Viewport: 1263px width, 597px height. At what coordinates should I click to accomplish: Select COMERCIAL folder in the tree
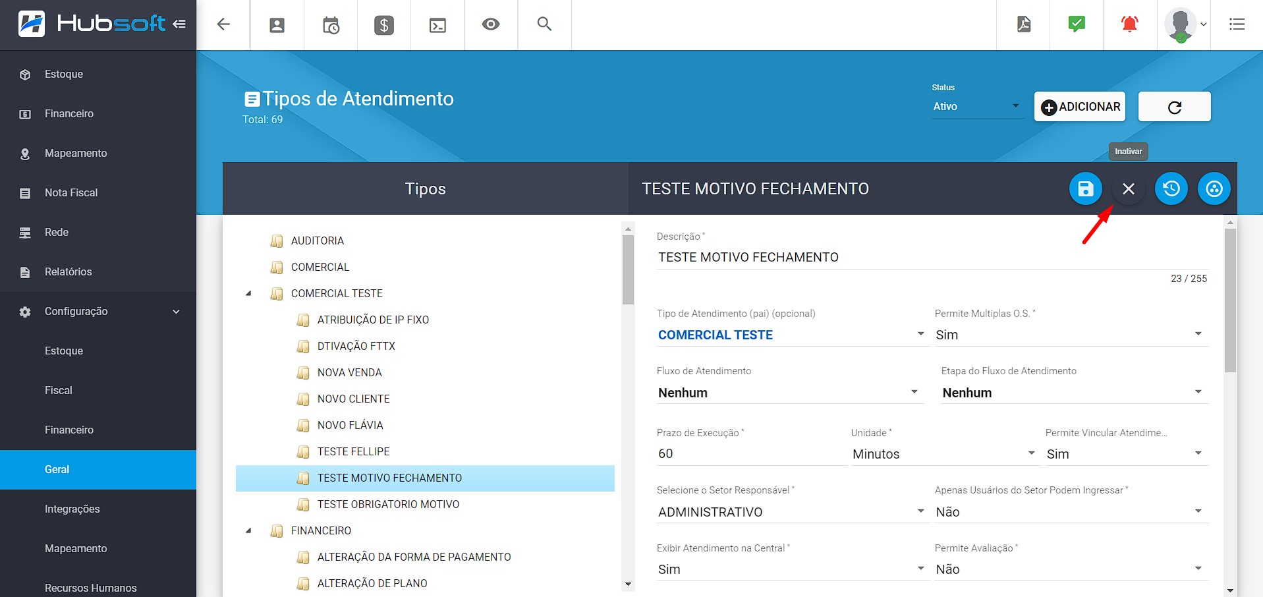[320, 267]
